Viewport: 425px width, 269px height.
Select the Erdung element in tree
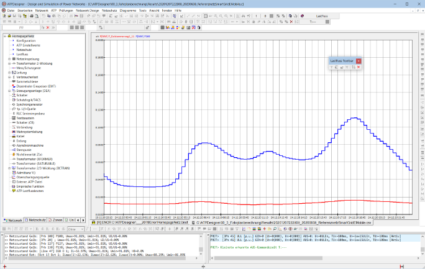coord(21,140)
